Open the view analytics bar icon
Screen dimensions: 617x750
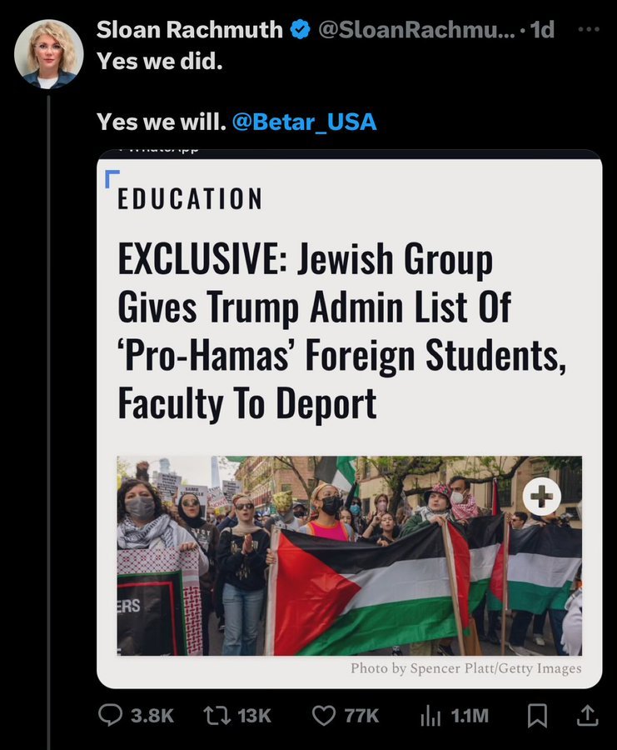(430, 716)
